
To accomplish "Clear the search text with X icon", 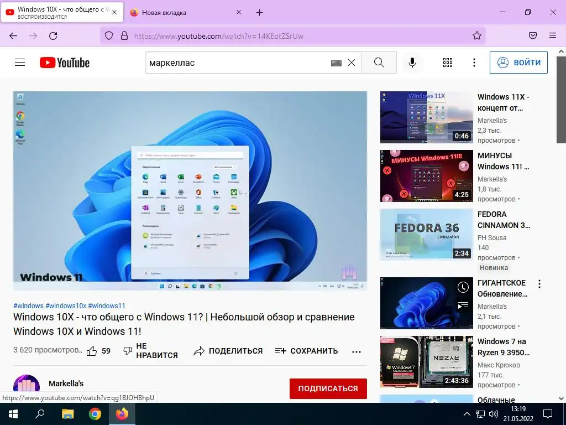I will 352,63.
